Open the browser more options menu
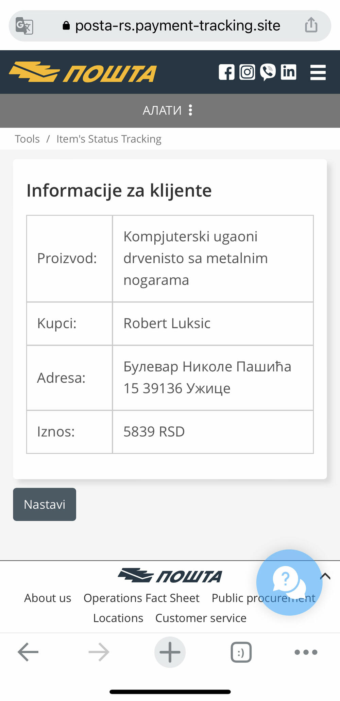The width and height of the screenshot is (340, 701). [x=306, y=652]
